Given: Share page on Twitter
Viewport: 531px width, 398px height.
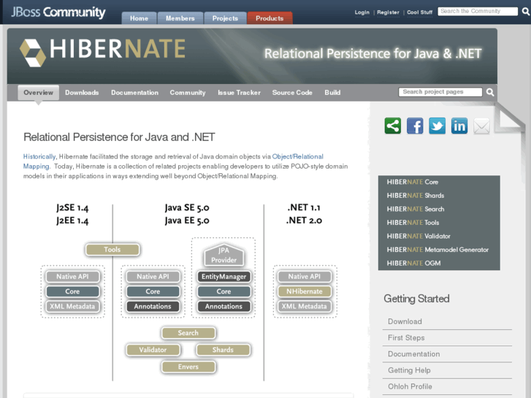Looking at the screenshot, I should point(437,126).
